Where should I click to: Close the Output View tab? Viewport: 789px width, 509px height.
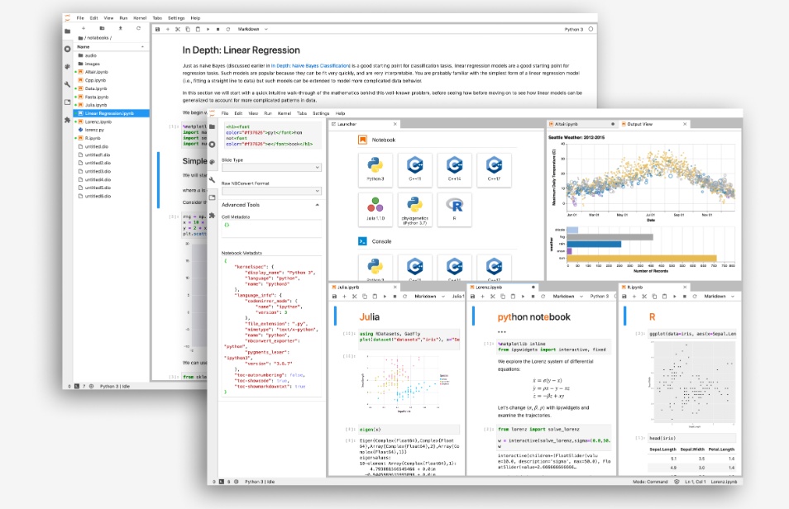click(x=685, y=124)
